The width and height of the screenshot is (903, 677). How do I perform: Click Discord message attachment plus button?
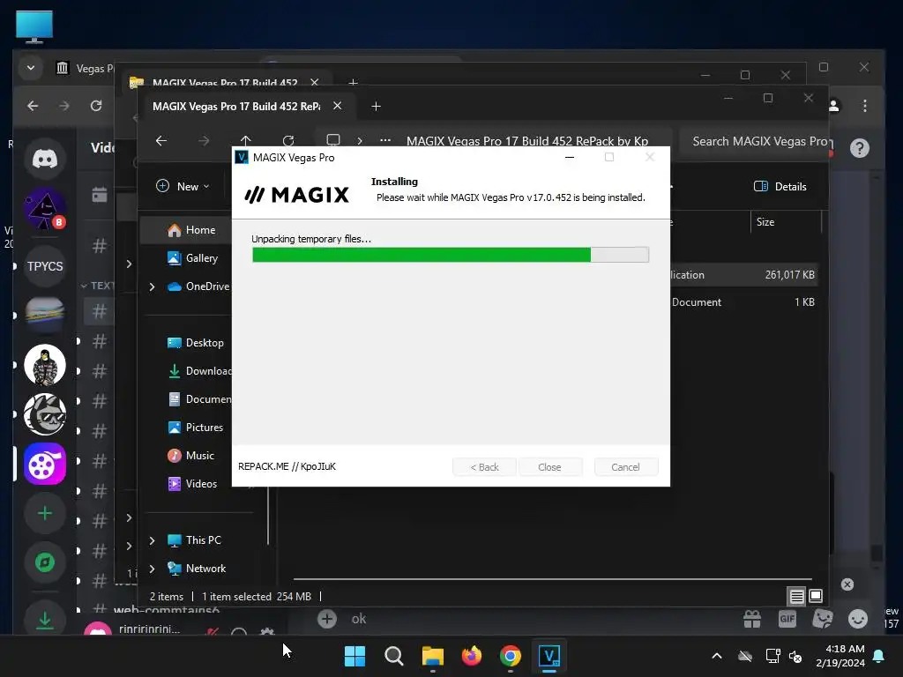tap(326, 619)
